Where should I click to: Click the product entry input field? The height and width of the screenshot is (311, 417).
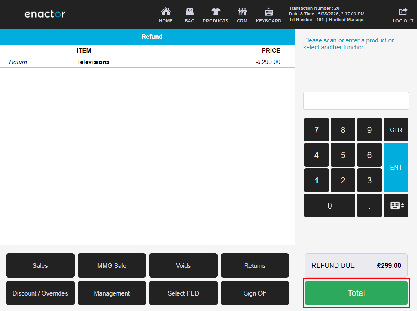[x=356, y=101]
